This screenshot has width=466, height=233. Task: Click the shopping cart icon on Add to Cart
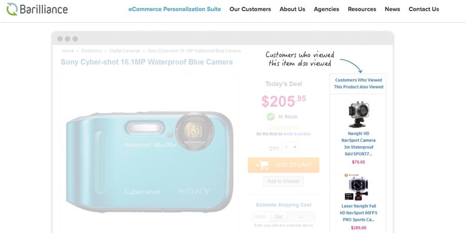[x=263, y=165]
